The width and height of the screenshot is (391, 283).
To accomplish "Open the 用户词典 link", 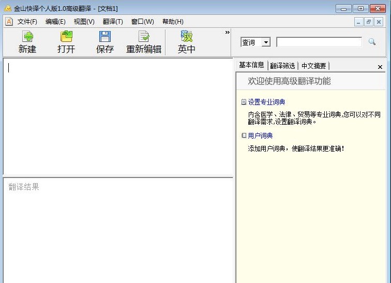I will click(x=260, y=136).
